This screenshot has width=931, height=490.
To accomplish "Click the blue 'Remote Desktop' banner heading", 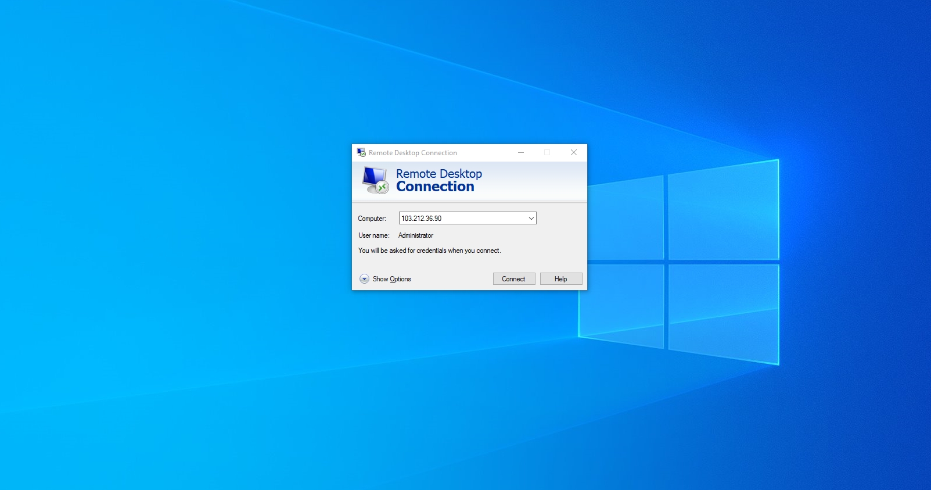I will click(438, 174).
